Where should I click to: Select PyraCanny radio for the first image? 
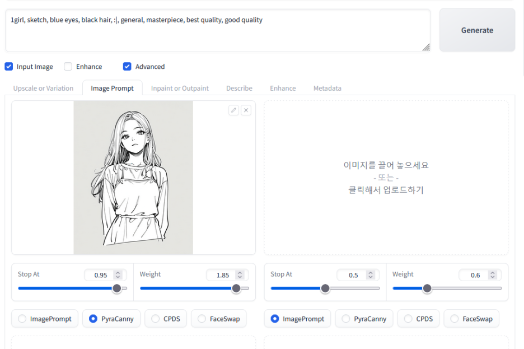coord(93,319)
